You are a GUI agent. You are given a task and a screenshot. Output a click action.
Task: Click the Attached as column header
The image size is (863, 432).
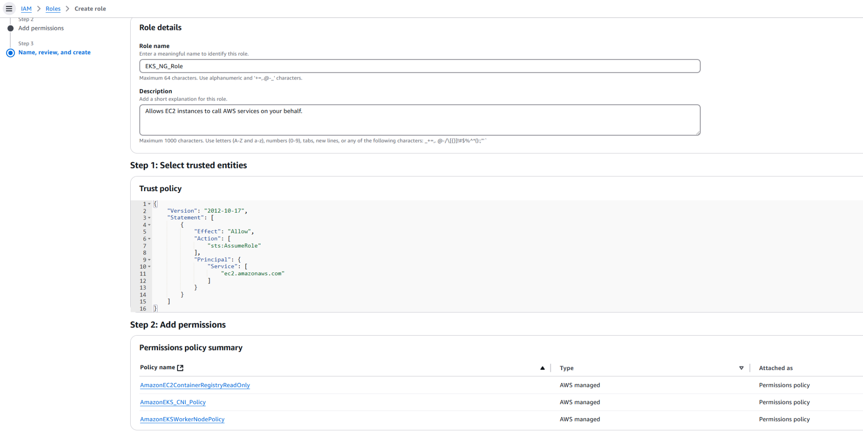pyautogui.click(x=776, y=368)
